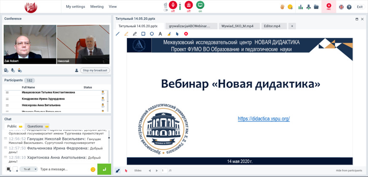The width and height of the screenshot is (368, 177).
Task: Click the 182 participants count badge
Action: pos(29,80)
